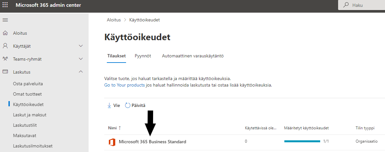Follow the Go to Your products link
Screen dimensions: 385x152
point(124,85)
